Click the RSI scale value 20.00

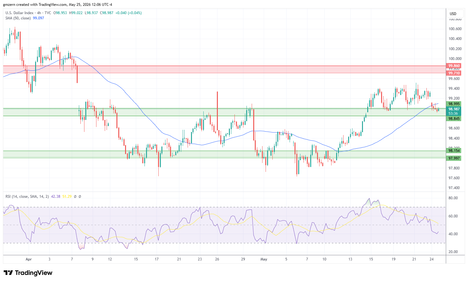453,252
